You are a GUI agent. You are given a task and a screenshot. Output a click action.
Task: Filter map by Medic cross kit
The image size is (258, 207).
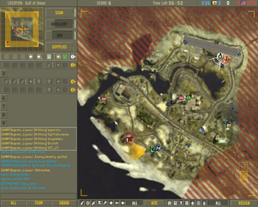click(111, 203)
